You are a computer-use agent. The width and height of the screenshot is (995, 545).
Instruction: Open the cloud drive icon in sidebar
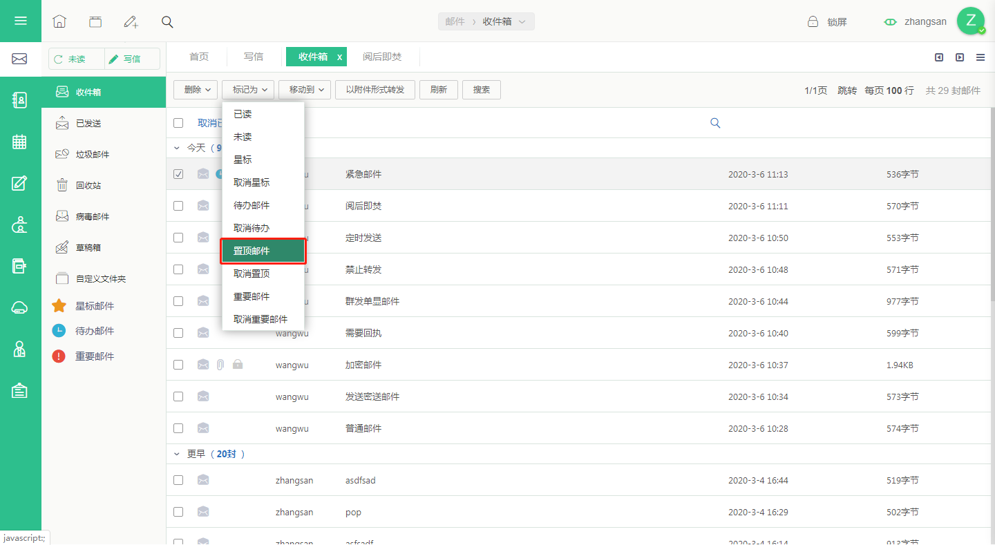(x=20, y=307)
